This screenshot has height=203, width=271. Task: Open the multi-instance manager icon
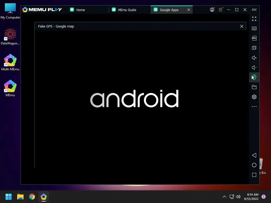point(254,48)
